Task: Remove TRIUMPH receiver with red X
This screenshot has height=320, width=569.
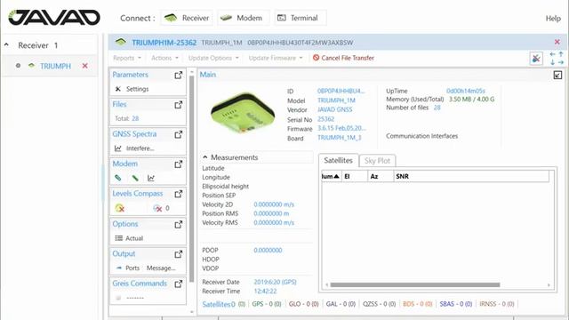Action: click(85, 66)
